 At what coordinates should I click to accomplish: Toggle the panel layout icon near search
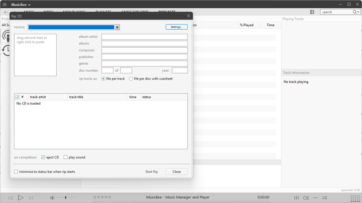coord(312,12)
